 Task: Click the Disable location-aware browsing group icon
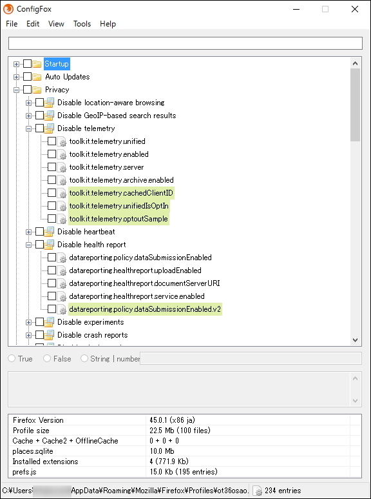click(49, 103)
